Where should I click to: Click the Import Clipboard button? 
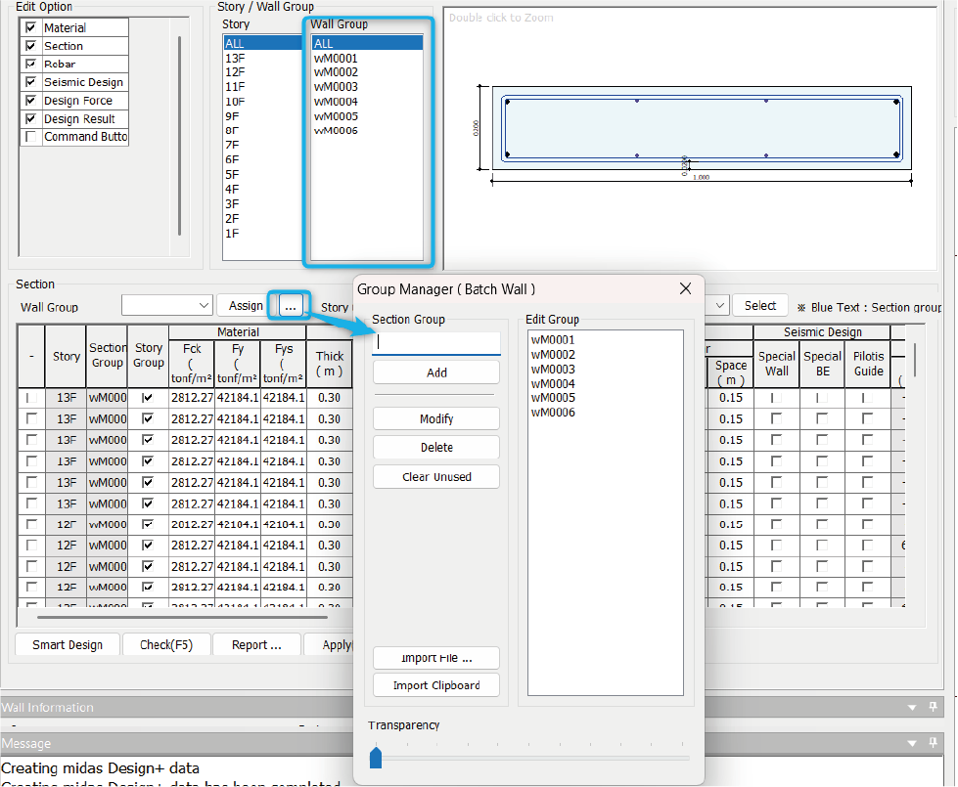click(x=436, y=685)
